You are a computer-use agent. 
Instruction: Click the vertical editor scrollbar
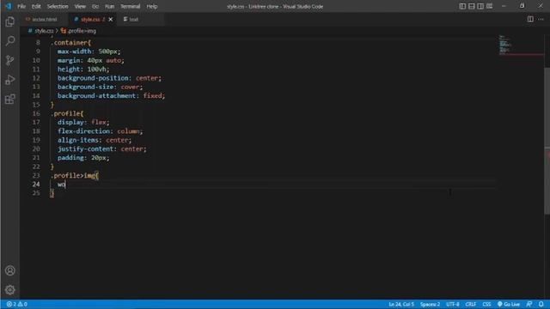[x=547, y=140]
